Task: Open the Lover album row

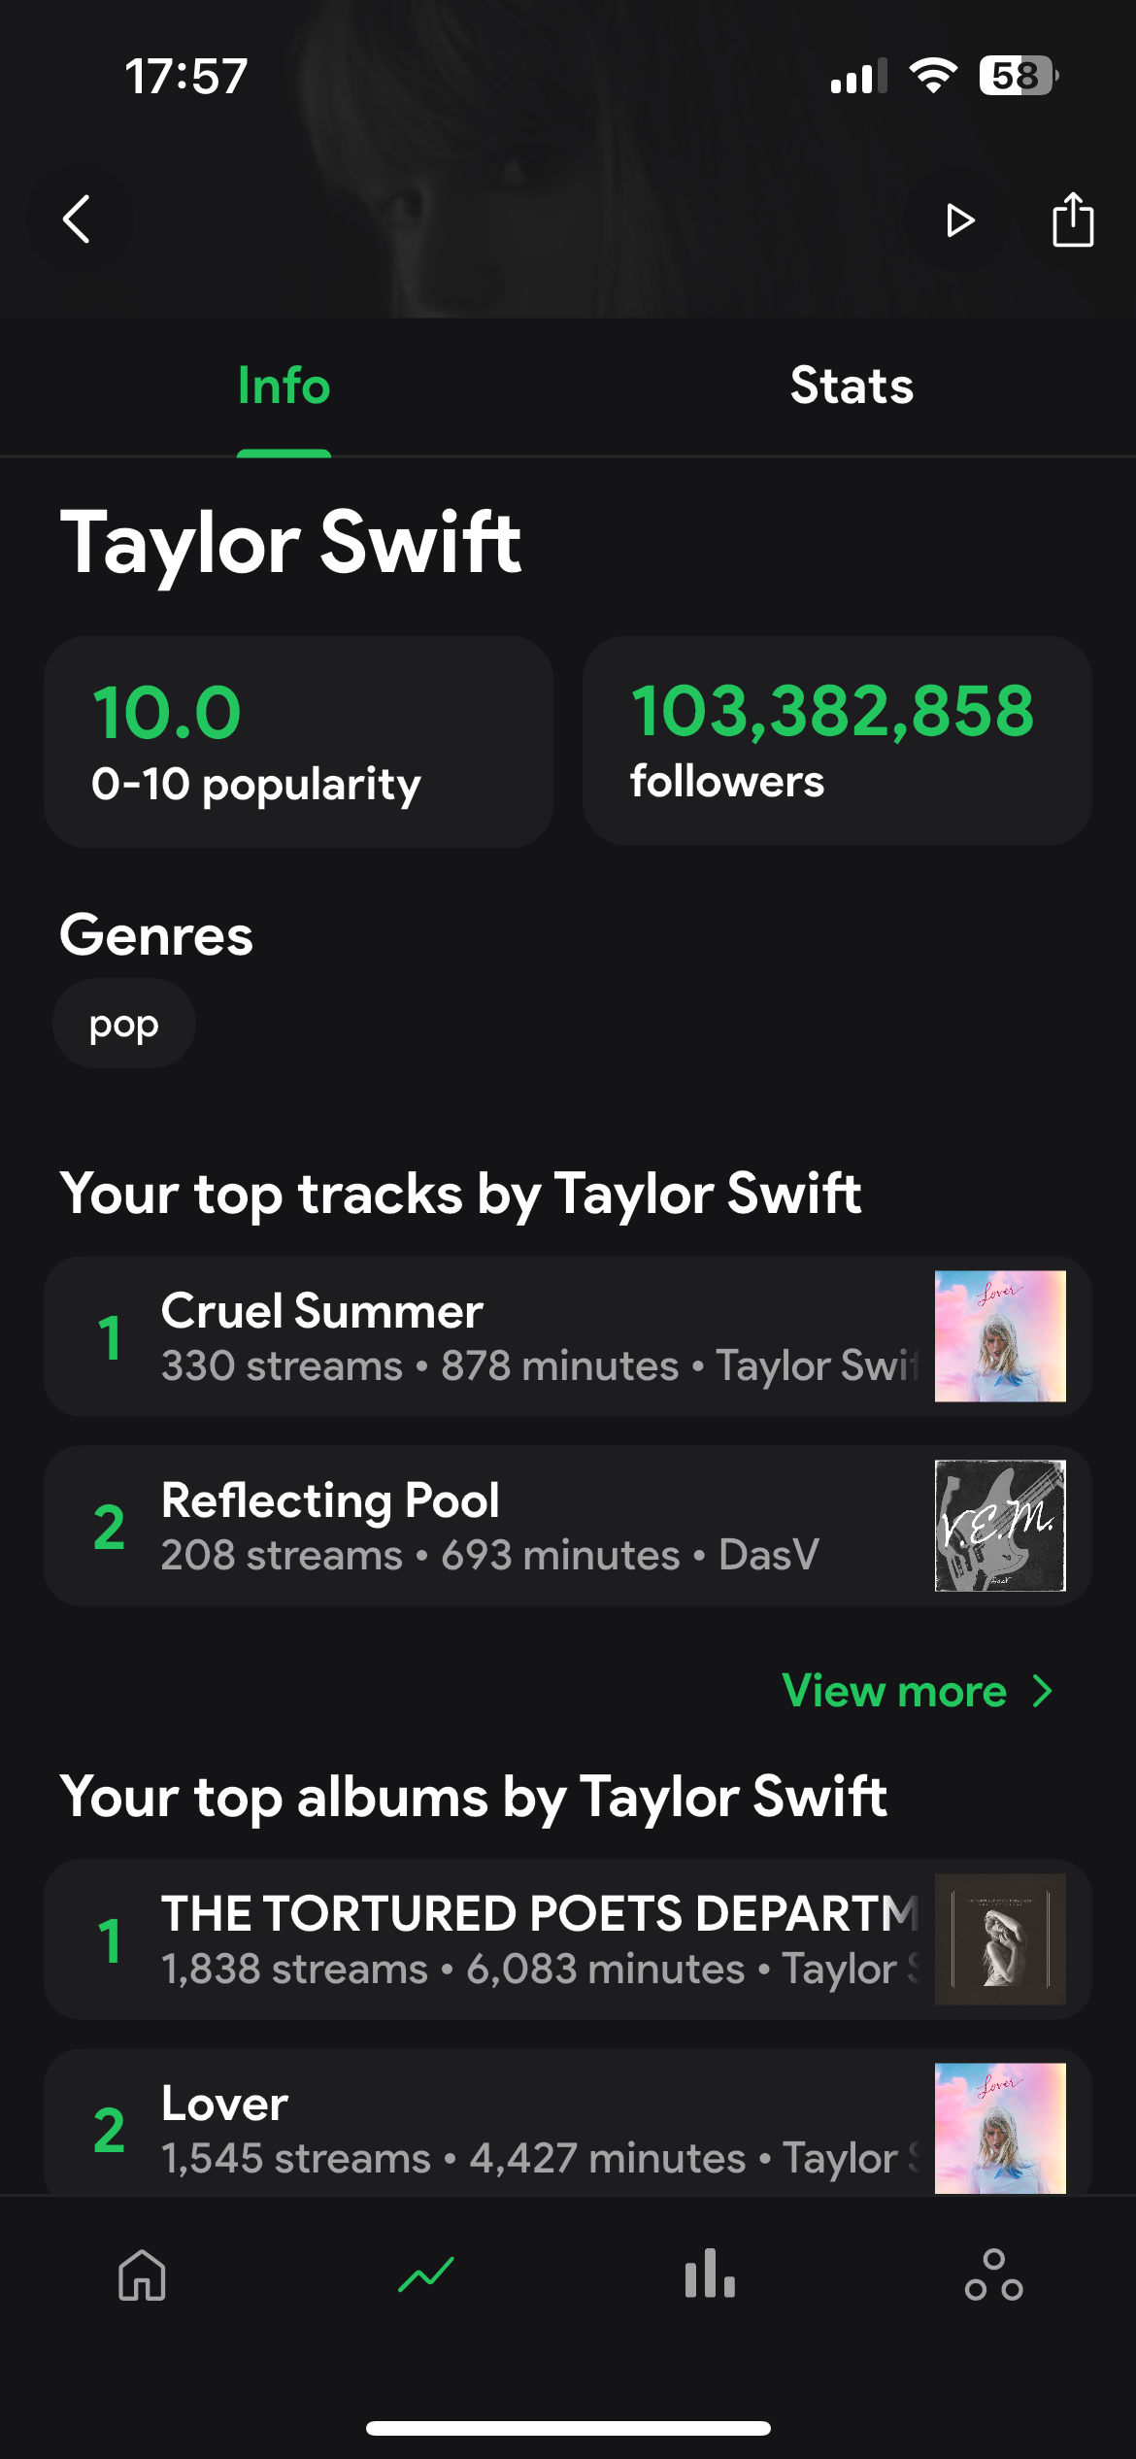Action: tap(485, 2129)
